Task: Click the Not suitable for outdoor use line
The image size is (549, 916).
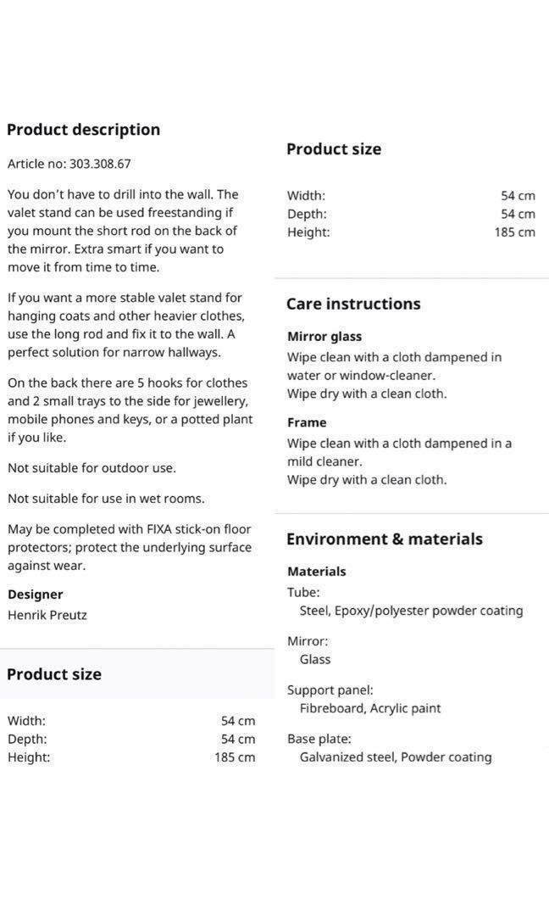Action: tap(91, 468)
